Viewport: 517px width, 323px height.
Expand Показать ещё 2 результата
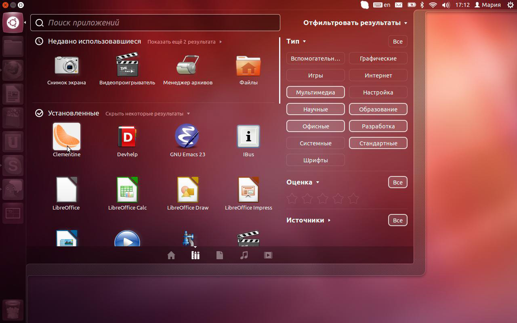[185, 42]
